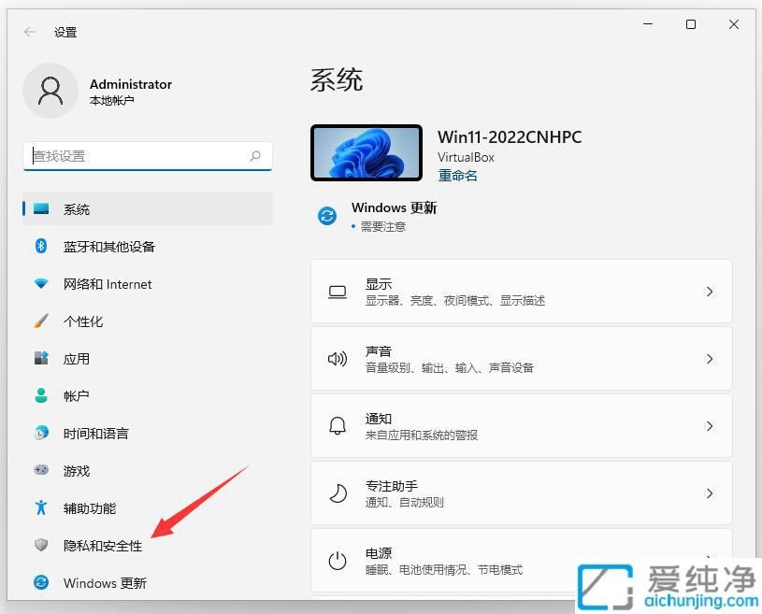This screenshot has height=614, width=762.
Task: Click the Gaming controller icon
Action: (41, 471)
